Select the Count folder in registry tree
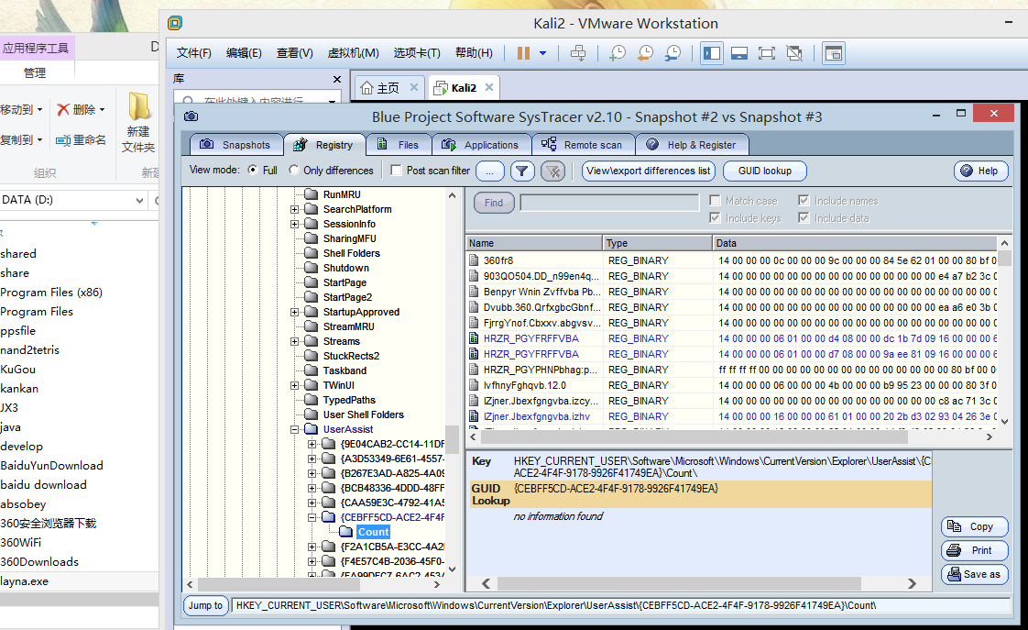 [373, 532]
